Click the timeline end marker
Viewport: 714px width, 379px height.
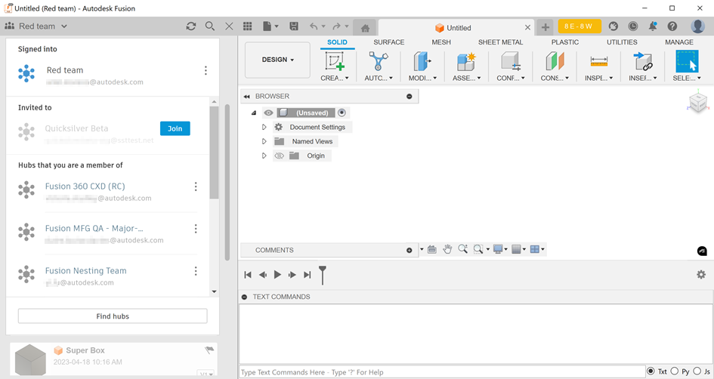(323, 276)
